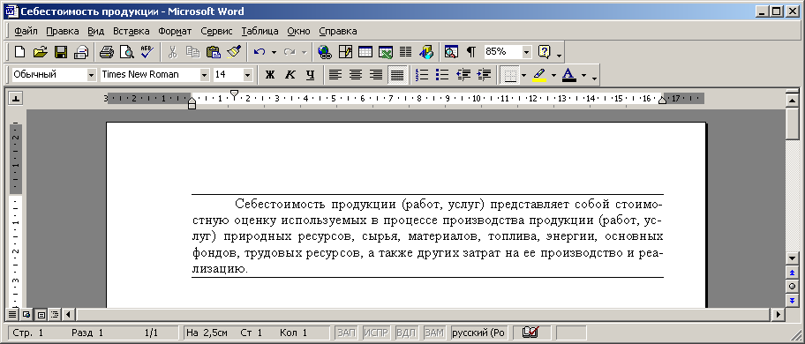Paste from clipboard icon
The height and width of the screenshot is (344, 805).
point(214,52)
